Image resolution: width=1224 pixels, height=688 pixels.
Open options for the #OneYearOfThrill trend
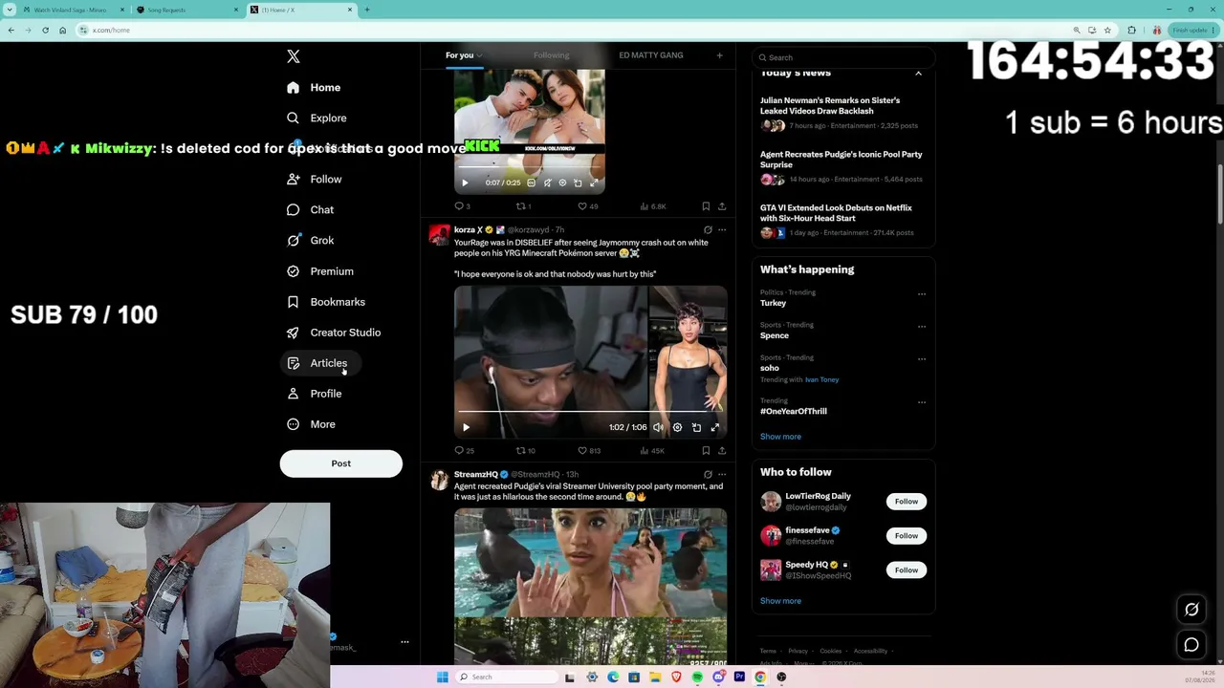click(x=922, y=402)
